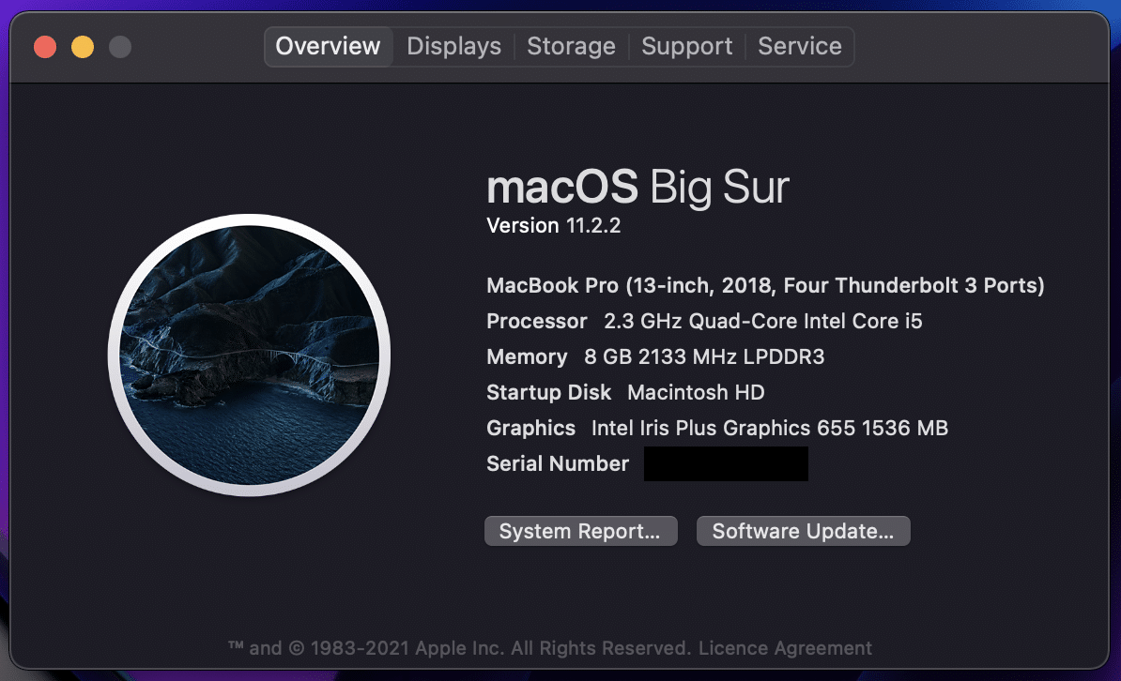This screenshot has height=681, width=1121.
Task: Open Software Update
Action: click(x=803, y=531)
